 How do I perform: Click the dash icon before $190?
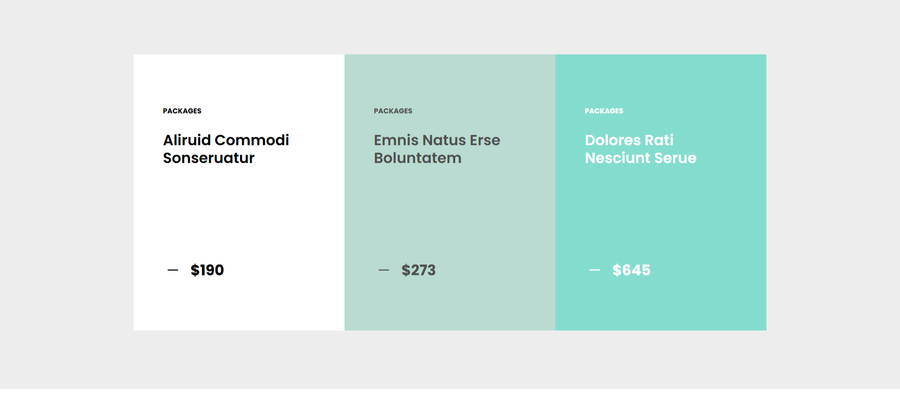[173, 270]
